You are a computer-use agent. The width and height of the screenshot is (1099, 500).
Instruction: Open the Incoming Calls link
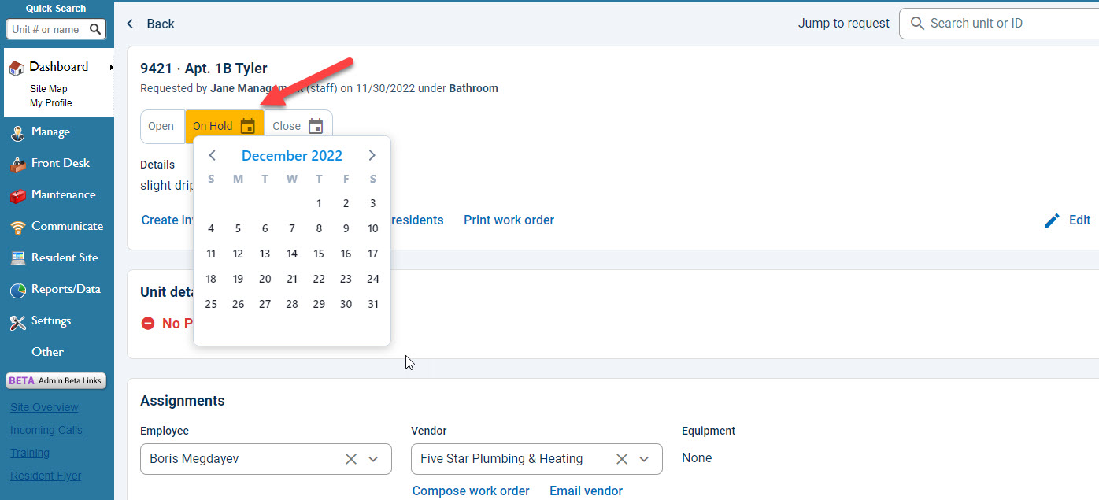click(46, 430)
